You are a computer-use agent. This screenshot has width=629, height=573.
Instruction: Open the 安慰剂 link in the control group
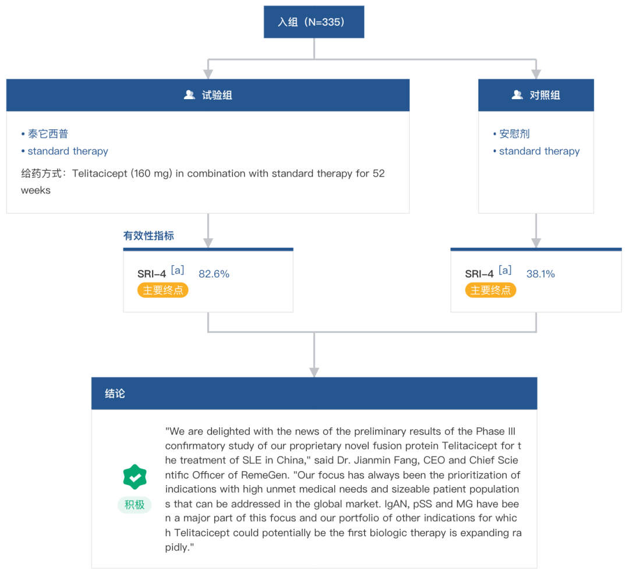coord(514,133)
